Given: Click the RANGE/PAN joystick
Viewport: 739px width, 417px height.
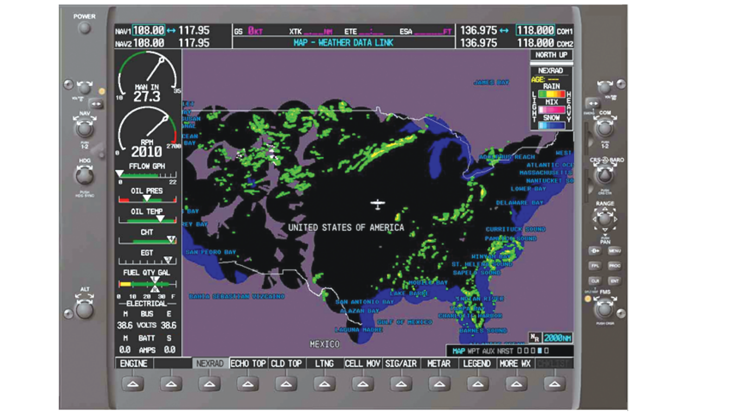Looking at the screenshot, I should pyautogui.click(x=605, y=219).
